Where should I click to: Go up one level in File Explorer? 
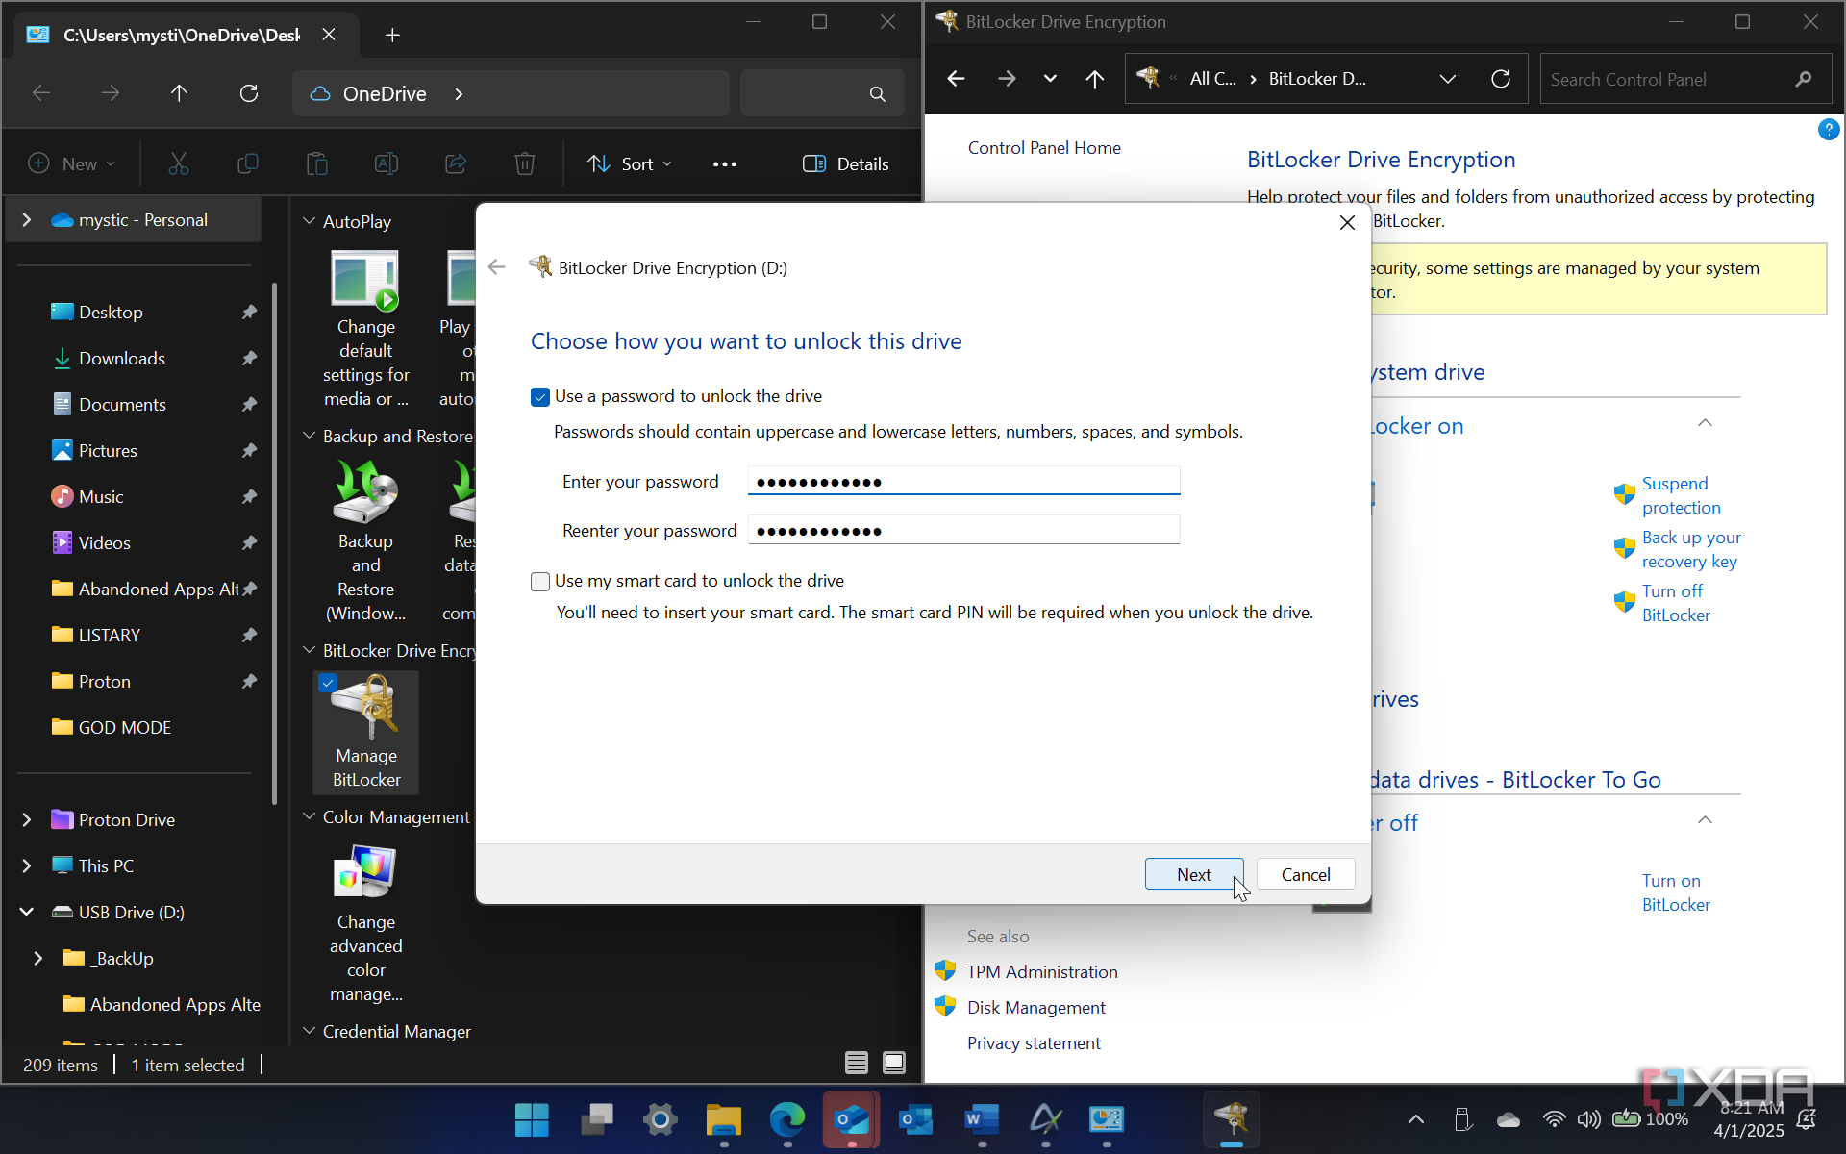point(179,93)
